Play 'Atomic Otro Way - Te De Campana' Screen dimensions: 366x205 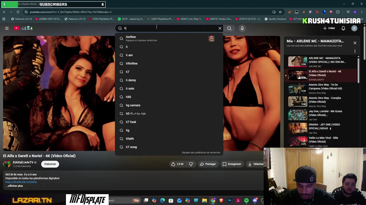[320, 89]
